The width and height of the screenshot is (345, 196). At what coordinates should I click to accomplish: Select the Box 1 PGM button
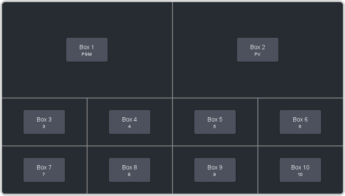(x=87, y=50)
